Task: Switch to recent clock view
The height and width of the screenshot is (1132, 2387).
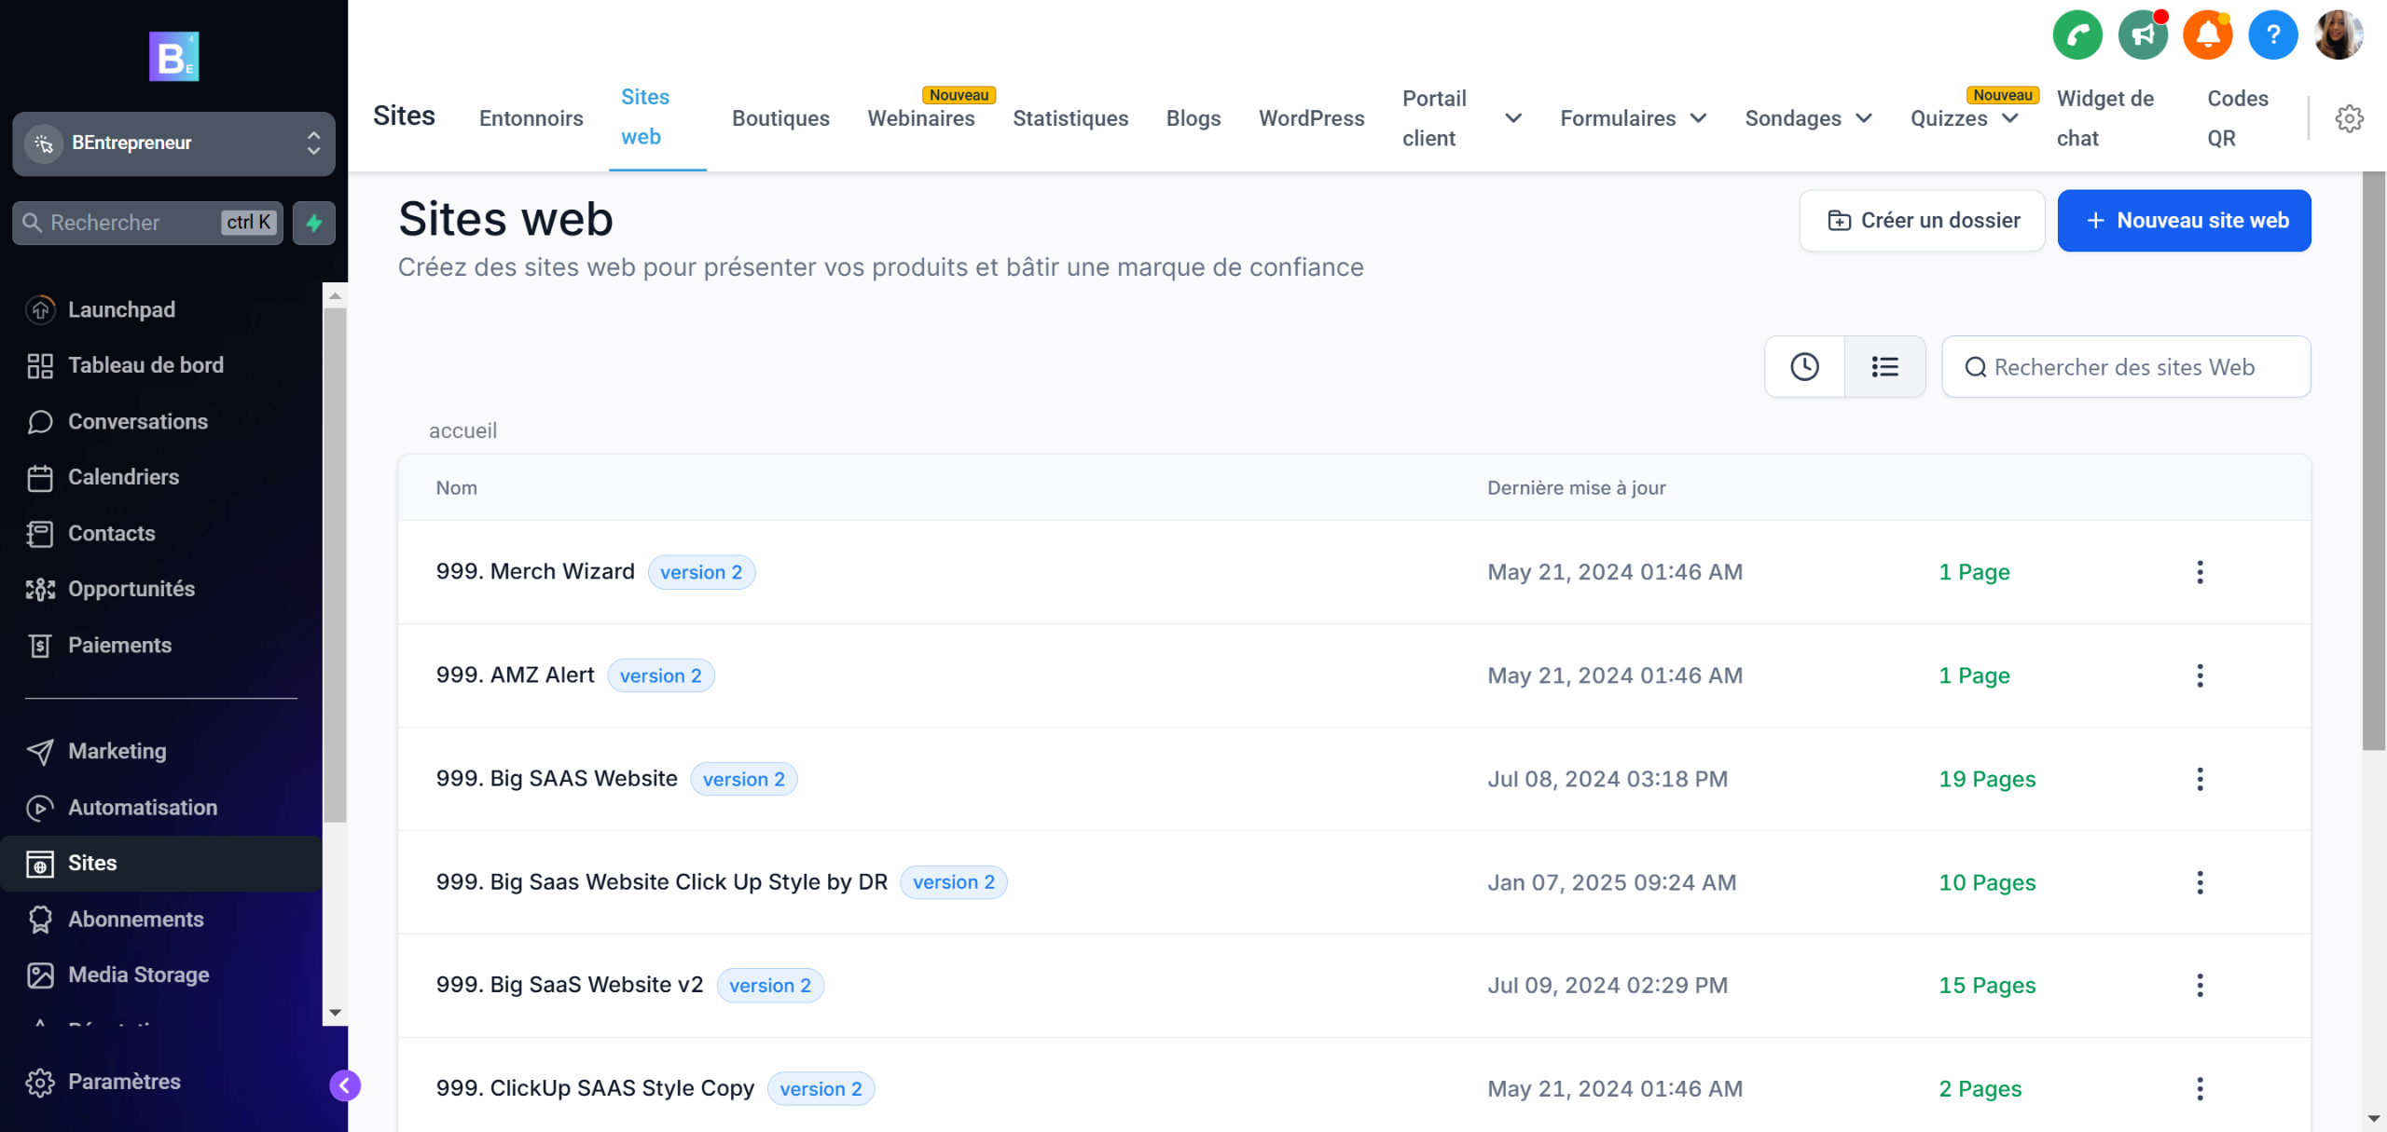Action: pos(1804,367)
